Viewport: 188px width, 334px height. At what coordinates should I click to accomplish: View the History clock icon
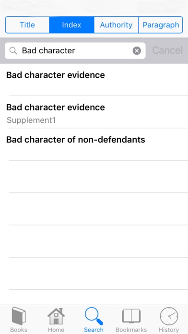coord(169,316)
